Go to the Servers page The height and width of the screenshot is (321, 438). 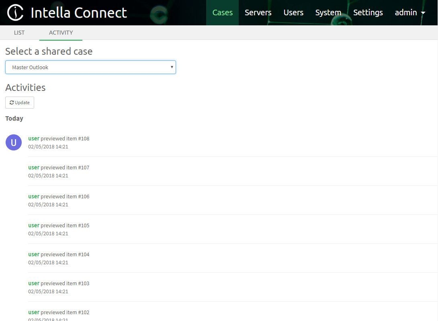[258, 13]
